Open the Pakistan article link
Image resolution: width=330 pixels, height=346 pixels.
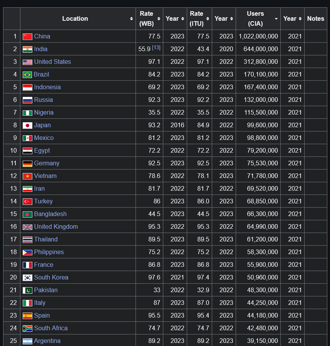point(46,290)
